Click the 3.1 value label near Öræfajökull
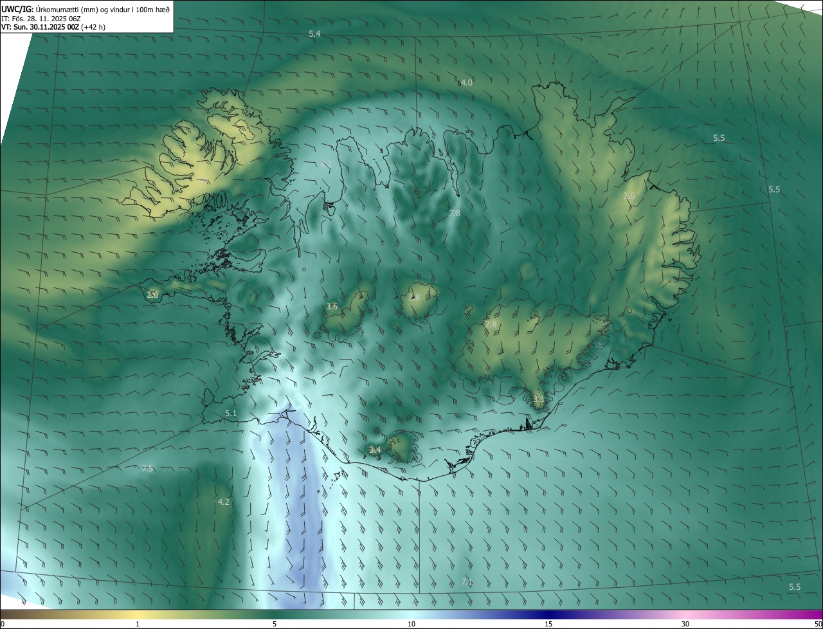Screen dimensions: 823x629 pos(539,399)
